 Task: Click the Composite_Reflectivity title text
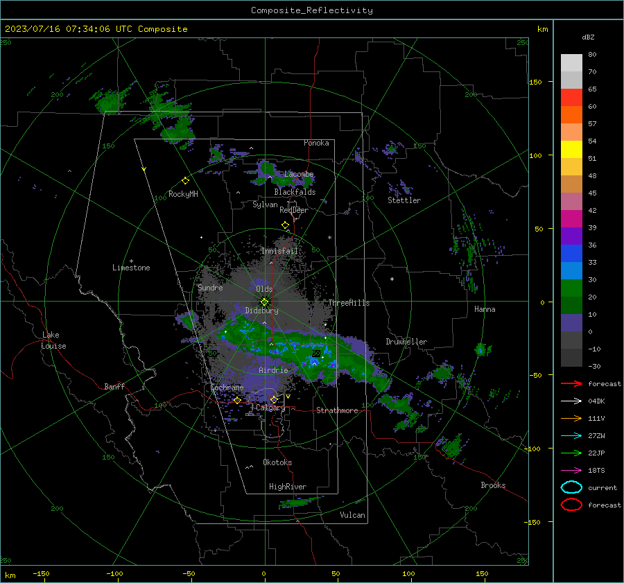312,10
